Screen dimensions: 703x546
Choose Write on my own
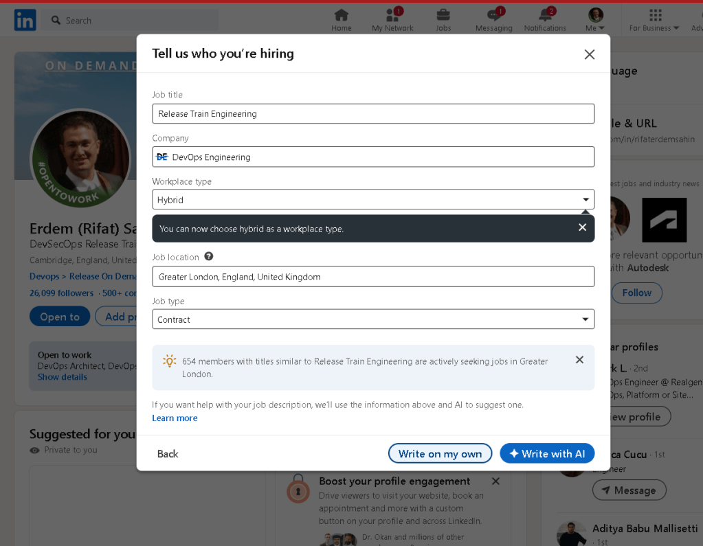click(440, 453)
